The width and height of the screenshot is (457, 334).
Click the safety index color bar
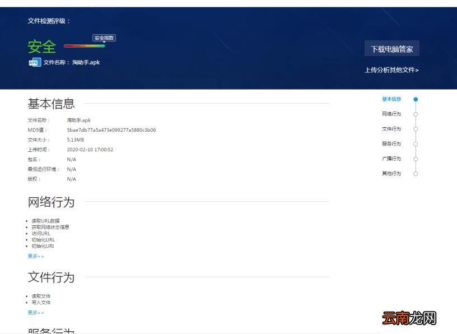tap(85, 46)
